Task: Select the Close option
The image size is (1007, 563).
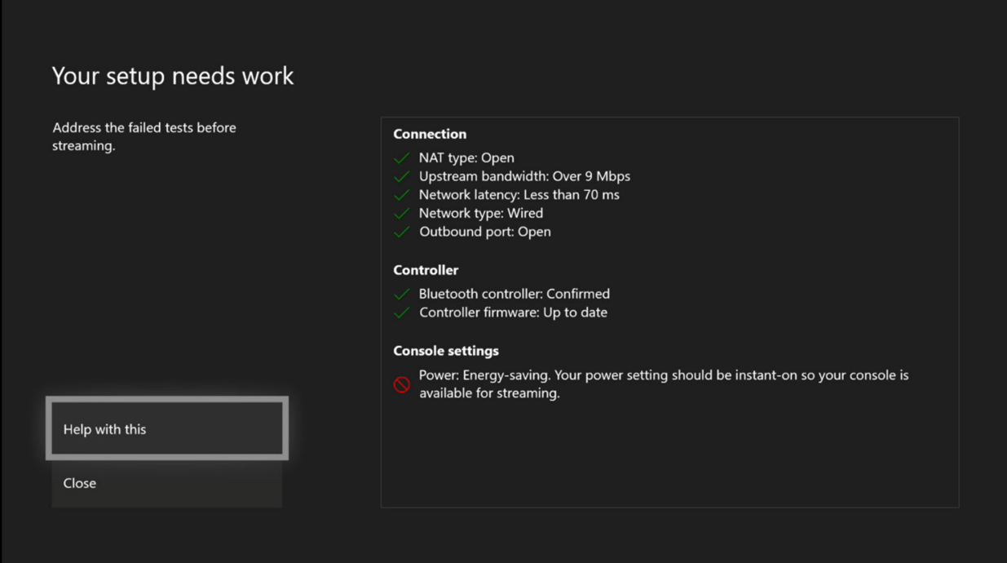Action: [x=166, y=483]
